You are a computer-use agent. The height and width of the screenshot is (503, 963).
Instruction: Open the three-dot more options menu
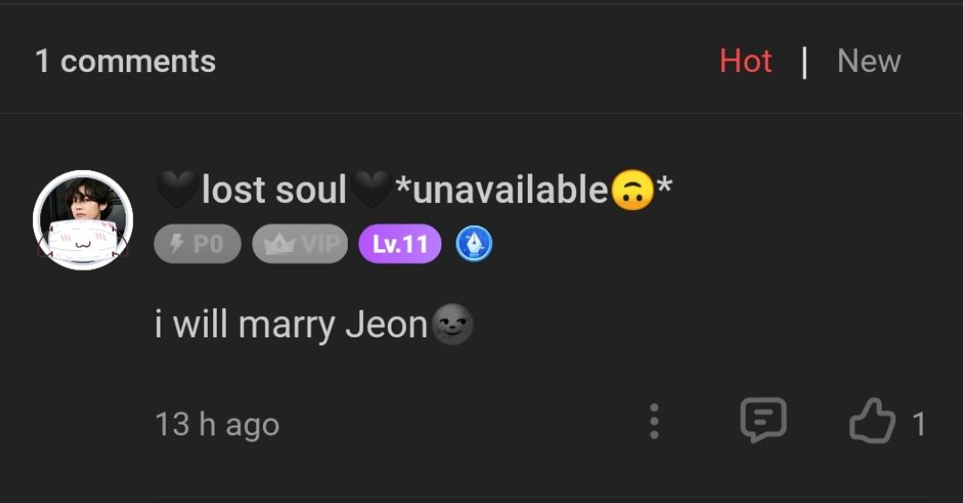click(x=654, y=421)
